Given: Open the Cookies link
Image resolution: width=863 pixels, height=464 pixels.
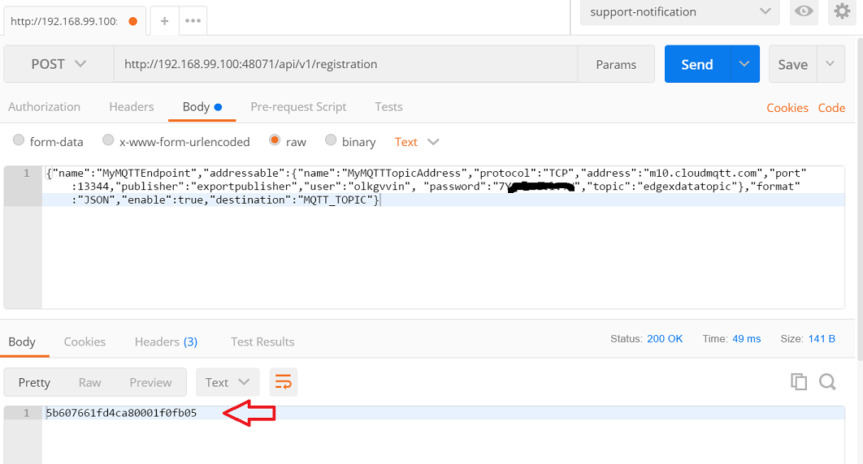Looking at the screenshot, I should (x=787, y=108).
